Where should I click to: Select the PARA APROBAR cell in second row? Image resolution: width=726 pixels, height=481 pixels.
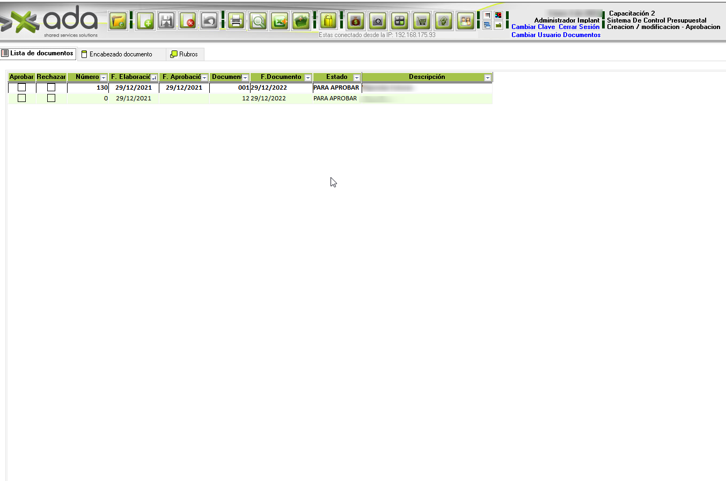coord(335,99)
